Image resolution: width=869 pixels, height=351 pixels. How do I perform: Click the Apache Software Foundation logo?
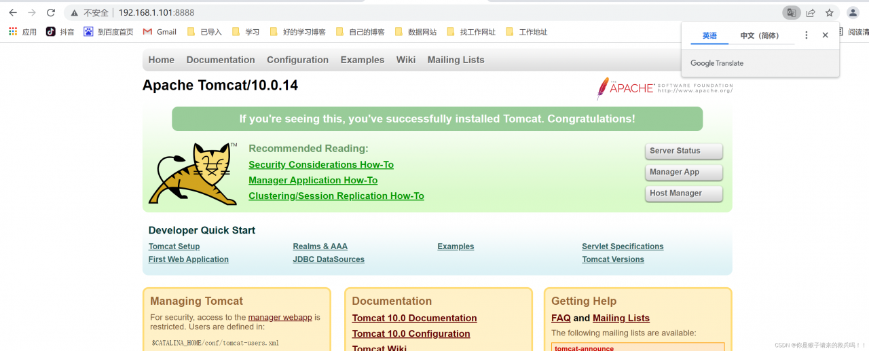click(x=665, y=88)
